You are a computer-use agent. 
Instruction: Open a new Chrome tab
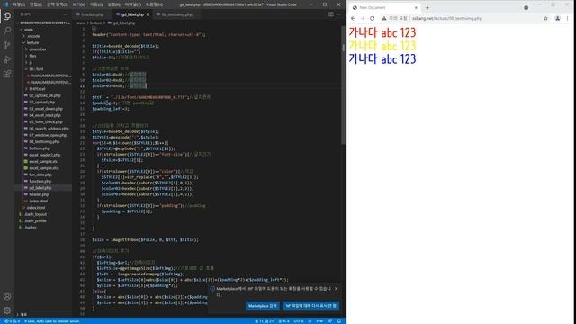tap(427, 8)
